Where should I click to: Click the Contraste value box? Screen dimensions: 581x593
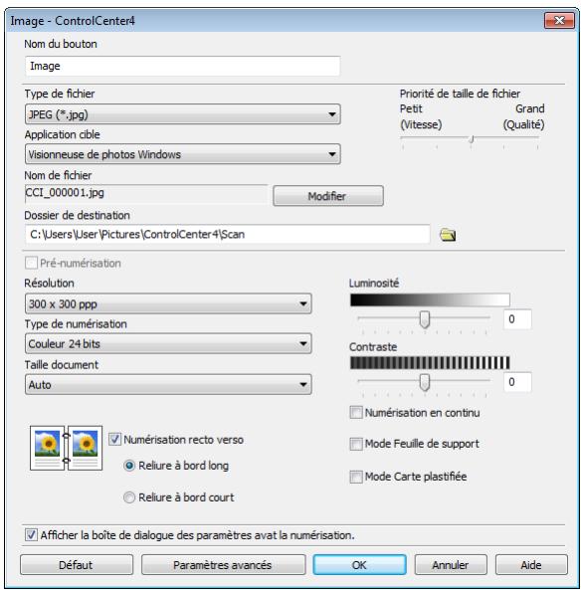[517, 382]
